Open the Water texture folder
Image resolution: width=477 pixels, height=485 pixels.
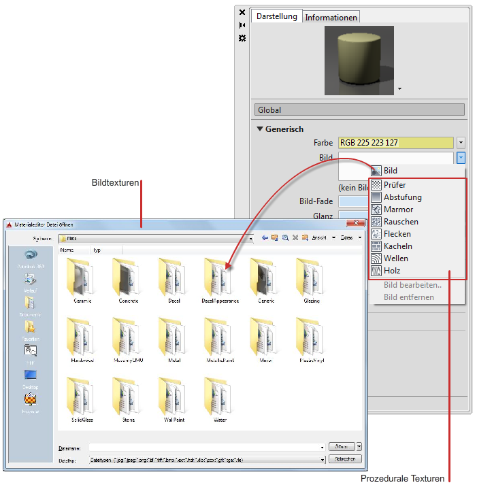[x=220, y=399]
